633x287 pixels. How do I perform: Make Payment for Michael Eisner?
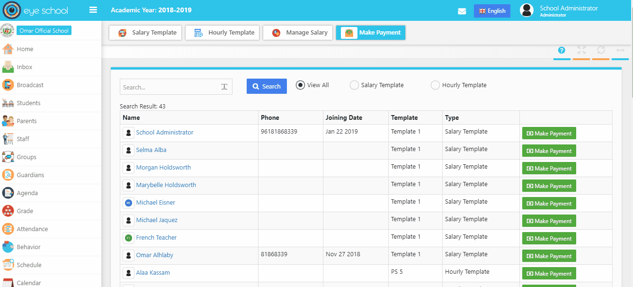(549, 204)
